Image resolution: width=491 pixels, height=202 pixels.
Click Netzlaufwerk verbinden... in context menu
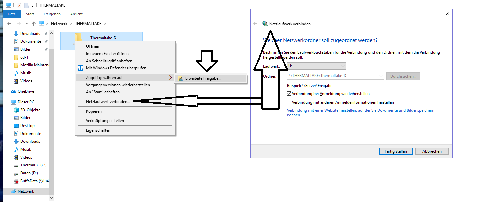pos(125,102)
